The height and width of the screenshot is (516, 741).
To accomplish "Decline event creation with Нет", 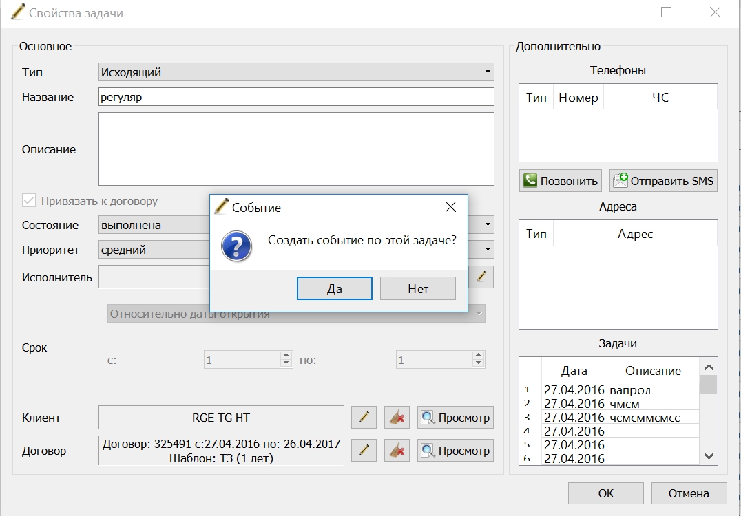I will click(418, 288).
